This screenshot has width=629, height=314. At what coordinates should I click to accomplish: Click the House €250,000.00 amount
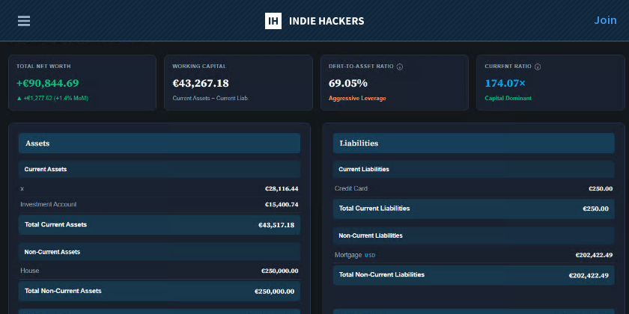coord(279,271)
